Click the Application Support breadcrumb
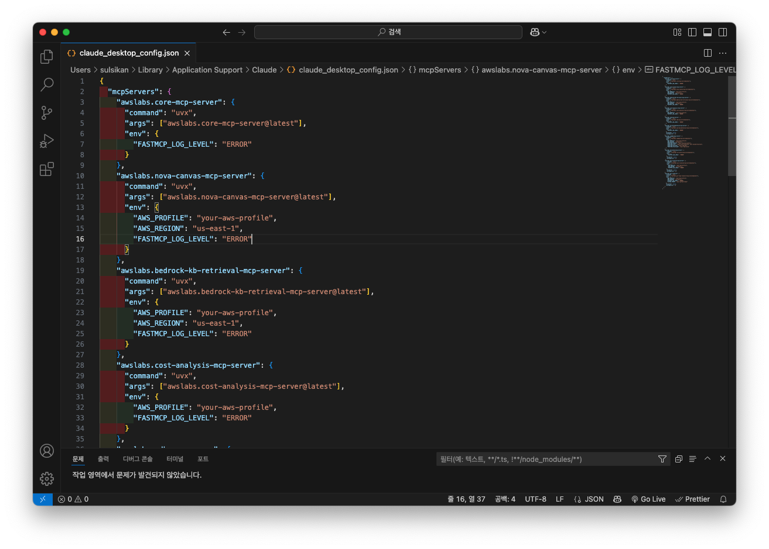This screenshot has width=769, height=549. [x=207, y=70]
